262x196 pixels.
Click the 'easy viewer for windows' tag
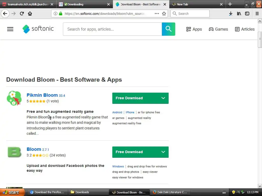tap(128, 177)
